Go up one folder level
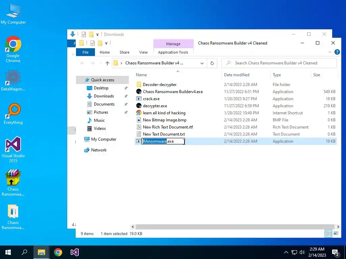 107,63
